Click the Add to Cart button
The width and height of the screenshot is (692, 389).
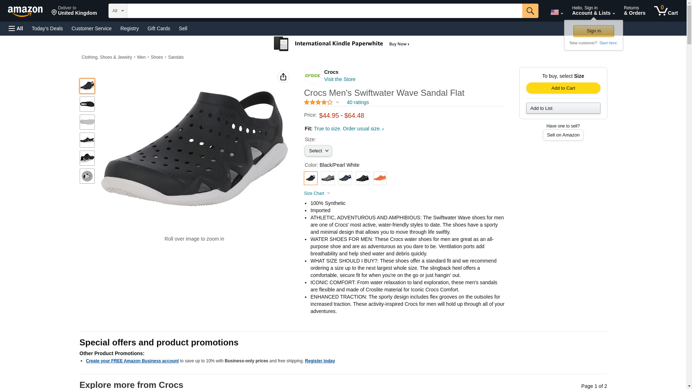pyautogui.click(x=563, y=88)
